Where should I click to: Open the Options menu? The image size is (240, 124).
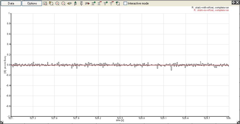(32, 3)
